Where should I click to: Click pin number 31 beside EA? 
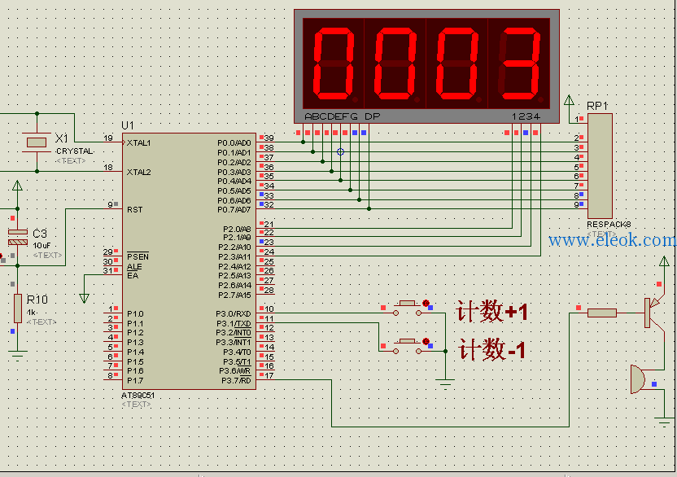107,271
